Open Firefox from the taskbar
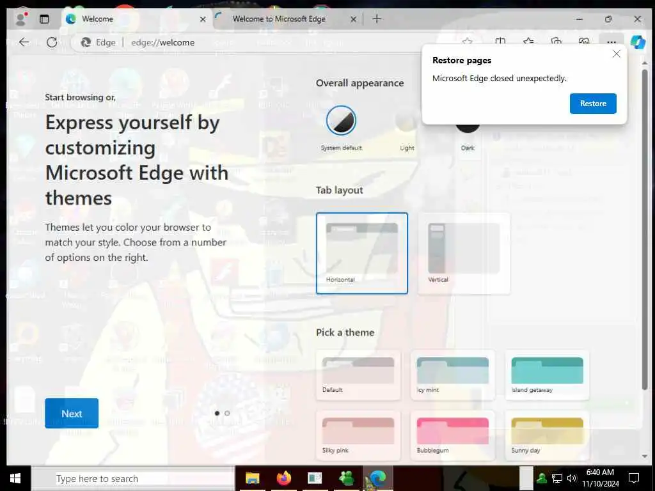Image resolution: width=655 pixels, height=491 pixels. point(283,478)
